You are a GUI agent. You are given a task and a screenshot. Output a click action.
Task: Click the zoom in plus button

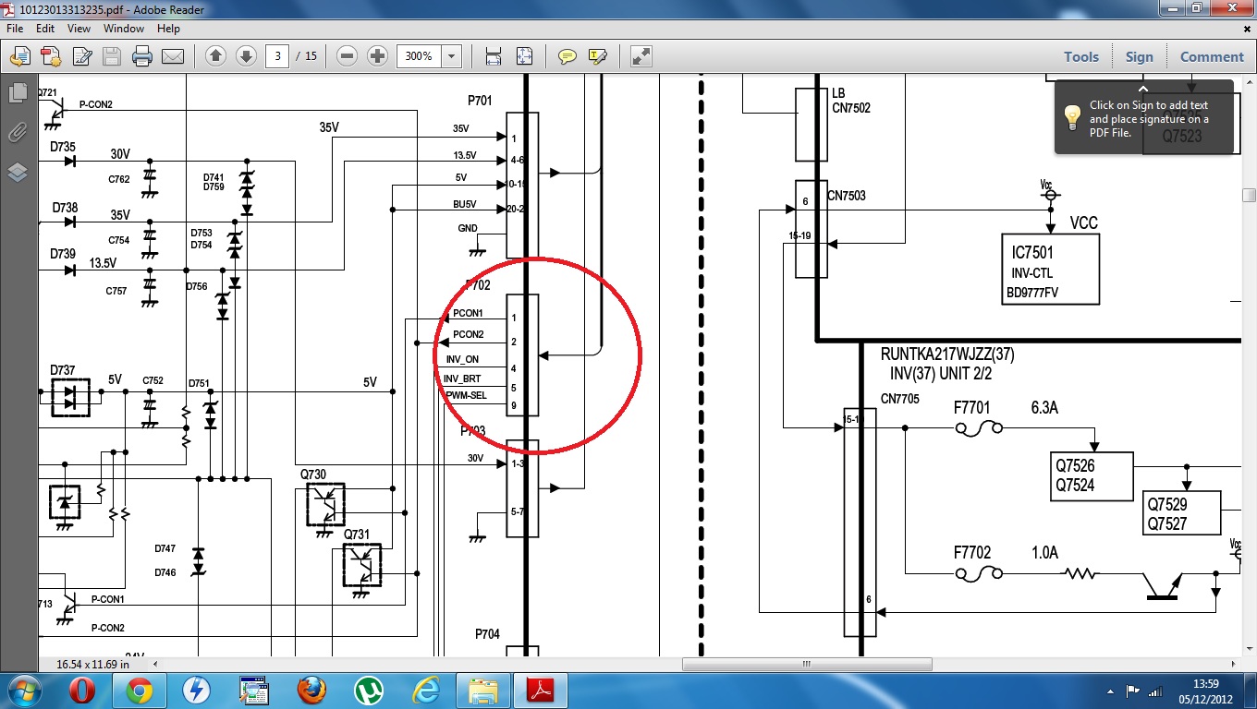[x=377, y=56]
